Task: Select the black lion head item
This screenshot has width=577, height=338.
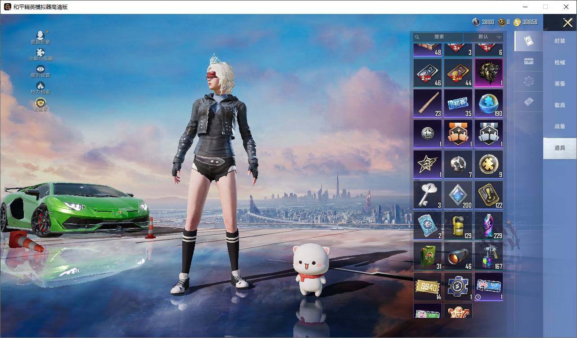Action: click(x=489, y=73)
